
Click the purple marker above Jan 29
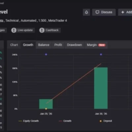pyautogui.click(x=46, y=54)
